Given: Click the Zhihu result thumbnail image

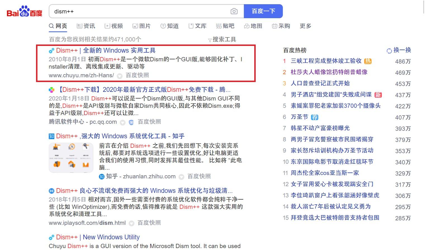Looking at the screenshot, I should point(71,158).
